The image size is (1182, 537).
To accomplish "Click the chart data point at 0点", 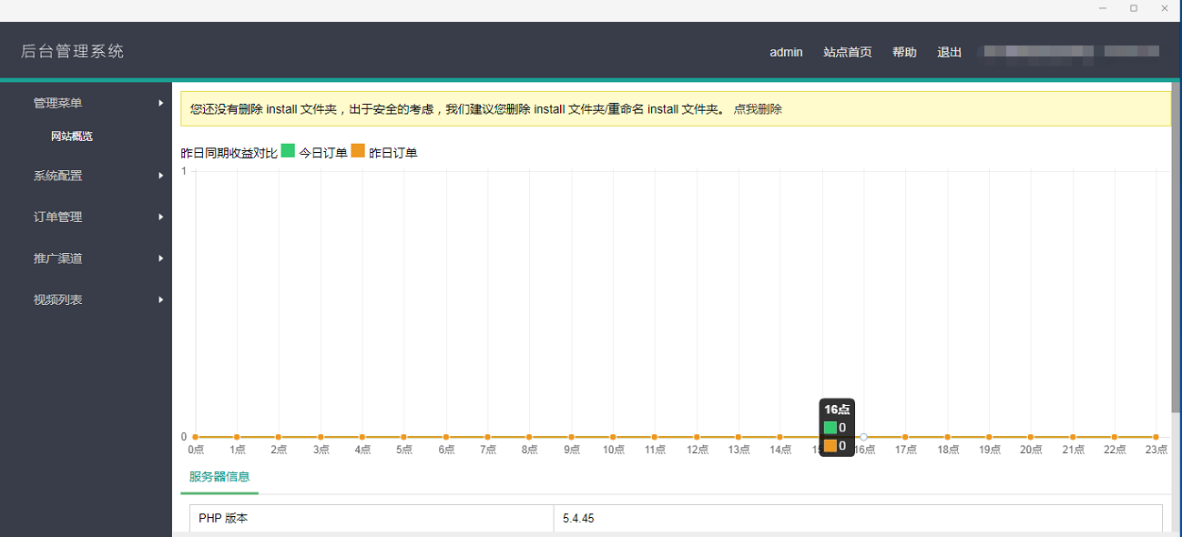I will tap(195, 437).
